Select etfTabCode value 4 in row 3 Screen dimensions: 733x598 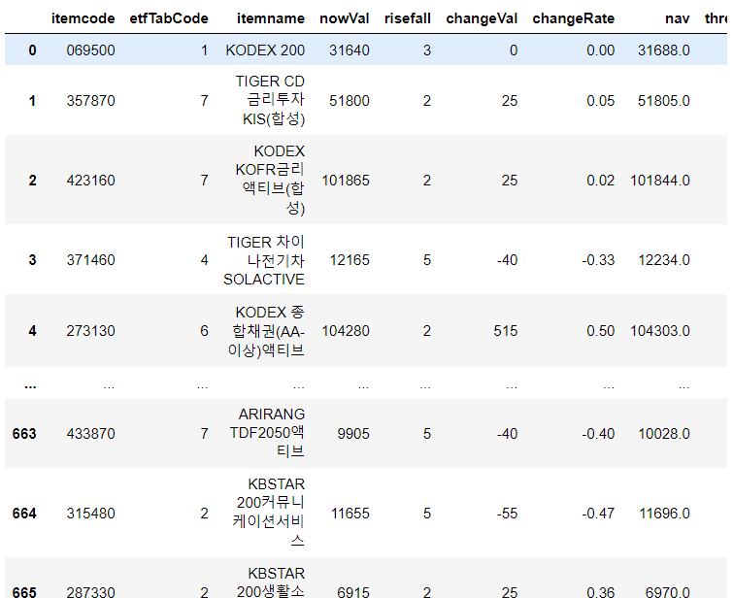coord(204,260)
